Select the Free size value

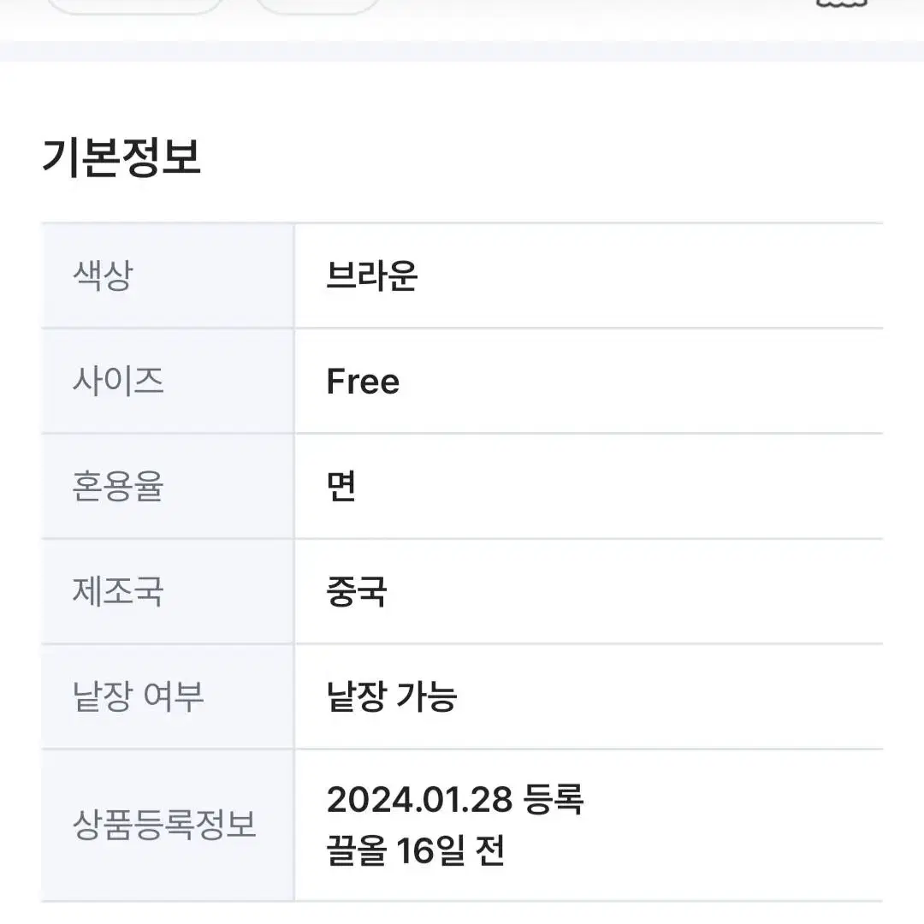pos(363,382)
